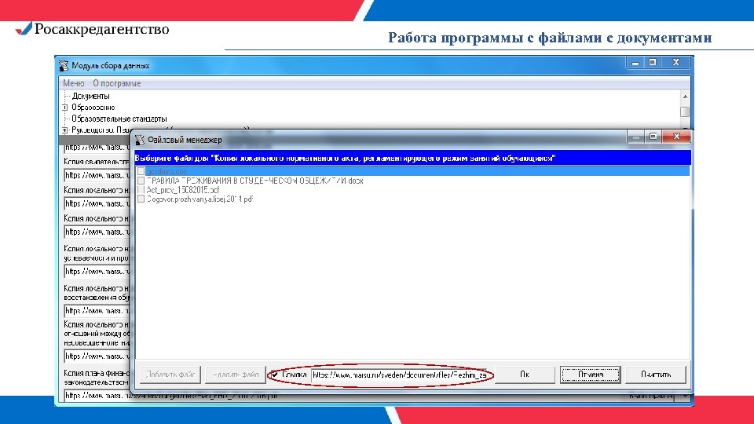Viewport: 754px width, 424px height.
Task: Minimize the Модуль сбора данных window
Action: click(x=635, y=63)
